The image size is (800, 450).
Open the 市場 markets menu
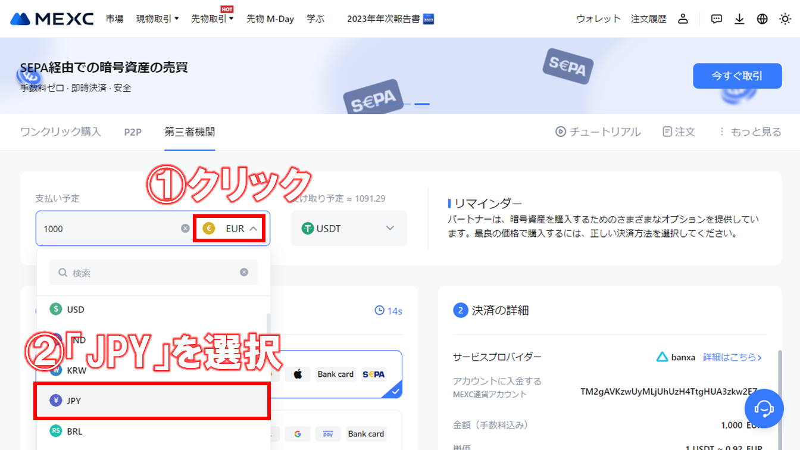click(x=114, y=18)
